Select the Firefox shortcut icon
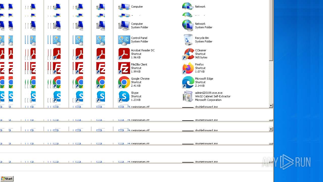This screenshot has width=323, height=182. pyautogui.click(x=188, y=68)
